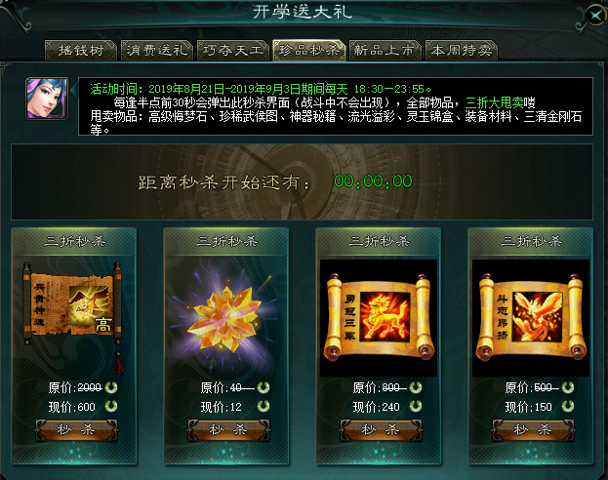Image resolution: width=608 pixels, height=480 pixels.
Task: Select the 巧夺天工 tab
Action: [x=232, y=50]
